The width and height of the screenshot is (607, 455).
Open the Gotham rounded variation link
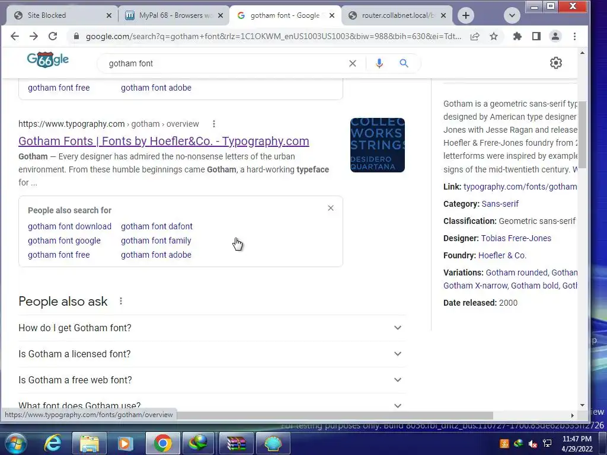coord(516,273)
